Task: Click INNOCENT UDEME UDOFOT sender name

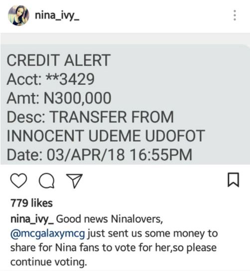Action: [106, 136]
